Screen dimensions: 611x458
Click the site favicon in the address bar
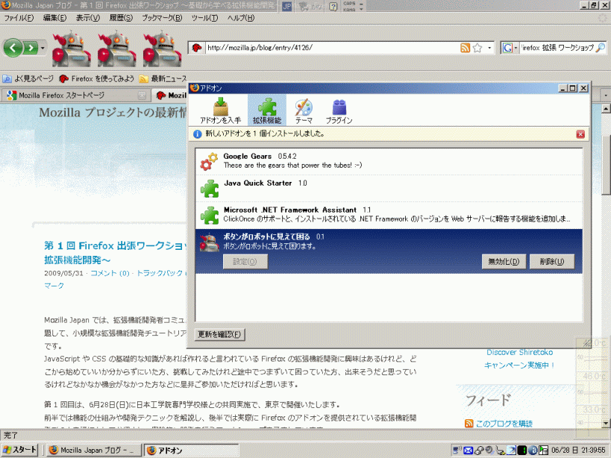pos(197,48)
